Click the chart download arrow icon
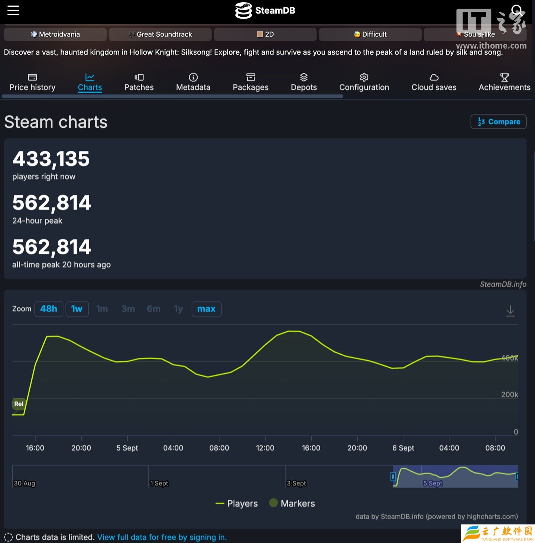 pos(510,311)
